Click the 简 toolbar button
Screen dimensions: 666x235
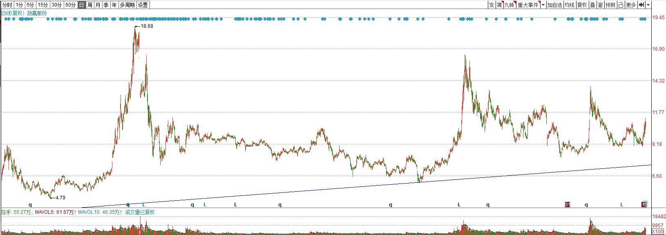tap(499, 5)
